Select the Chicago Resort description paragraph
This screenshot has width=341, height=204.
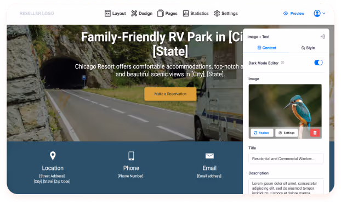pos(159,70)
